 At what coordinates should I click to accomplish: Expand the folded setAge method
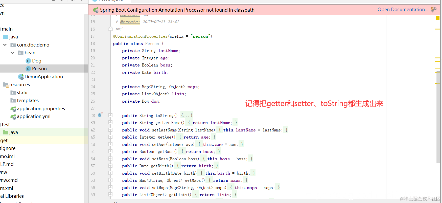pyautogui.click(x=110, y=144)
